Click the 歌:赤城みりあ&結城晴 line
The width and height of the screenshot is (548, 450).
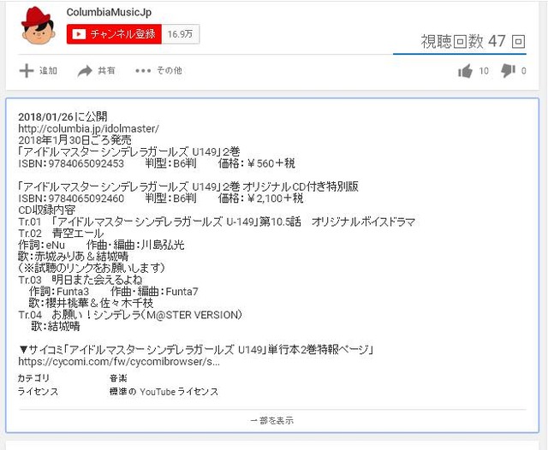point(73,257)
